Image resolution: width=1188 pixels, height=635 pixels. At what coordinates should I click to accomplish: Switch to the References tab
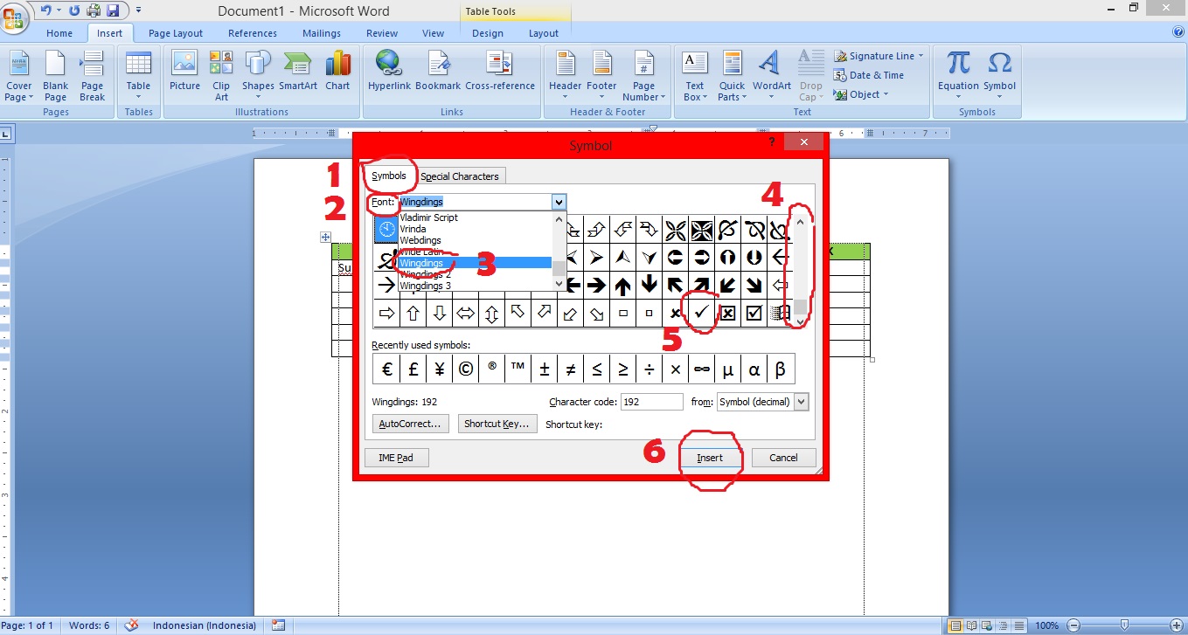(253, 33)
